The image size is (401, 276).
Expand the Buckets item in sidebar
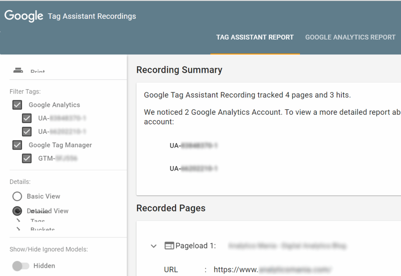click(x=18, y=229)
